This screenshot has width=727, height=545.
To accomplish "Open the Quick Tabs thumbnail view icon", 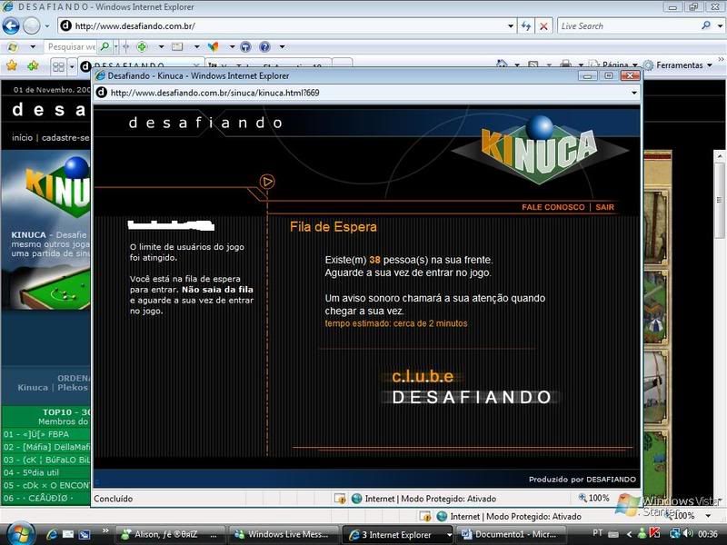I will tap(57, 66).
